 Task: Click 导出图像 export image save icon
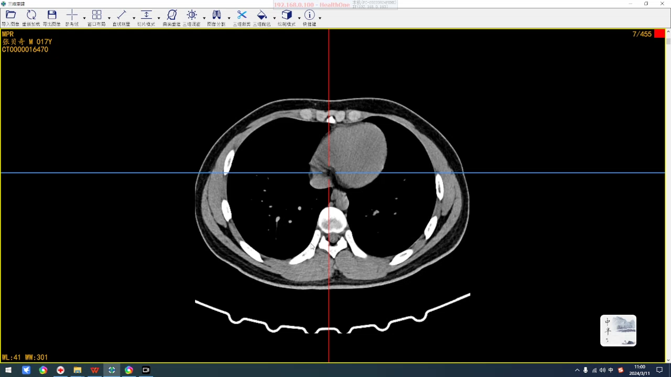pos(52,16)
